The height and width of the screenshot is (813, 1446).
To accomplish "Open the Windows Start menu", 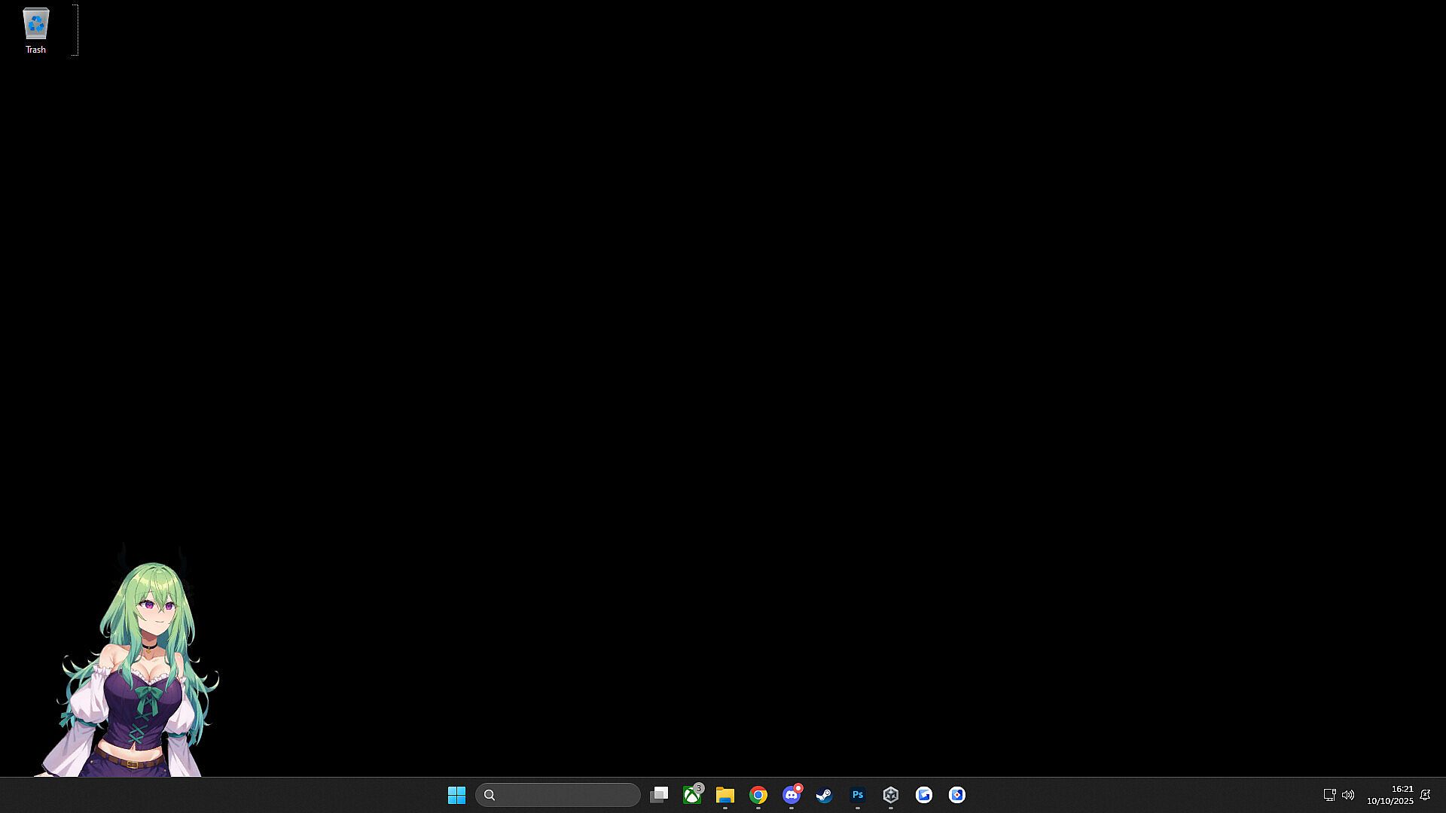I will point(456,795).
